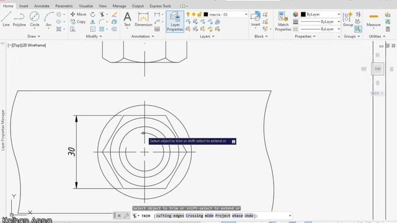Select the Arc tool
Viewport: 397px width, 223px height.
(48, 19)
